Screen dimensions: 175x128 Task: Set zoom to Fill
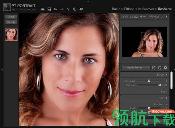coord(127,17)
